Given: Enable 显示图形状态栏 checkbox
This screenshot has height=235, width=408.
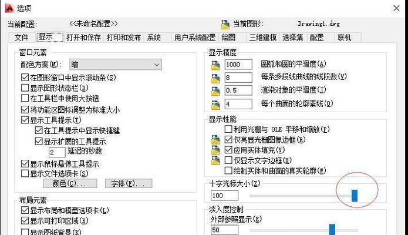Looking at the screenshot, I should click(25, 88).
